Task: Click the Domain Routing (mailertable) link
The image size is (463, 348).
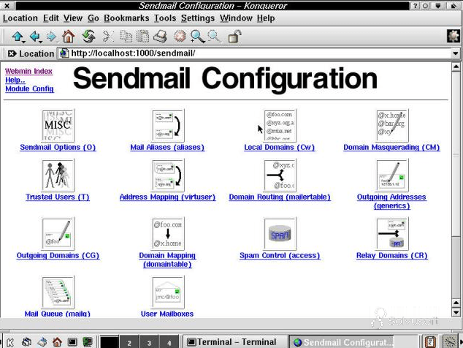Action: (x=280, y=197)
